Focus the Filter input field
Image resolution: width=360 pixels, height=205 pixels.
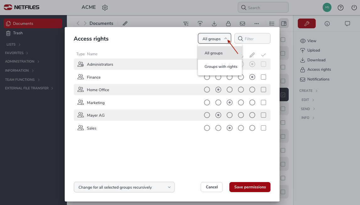pos(252,38)
